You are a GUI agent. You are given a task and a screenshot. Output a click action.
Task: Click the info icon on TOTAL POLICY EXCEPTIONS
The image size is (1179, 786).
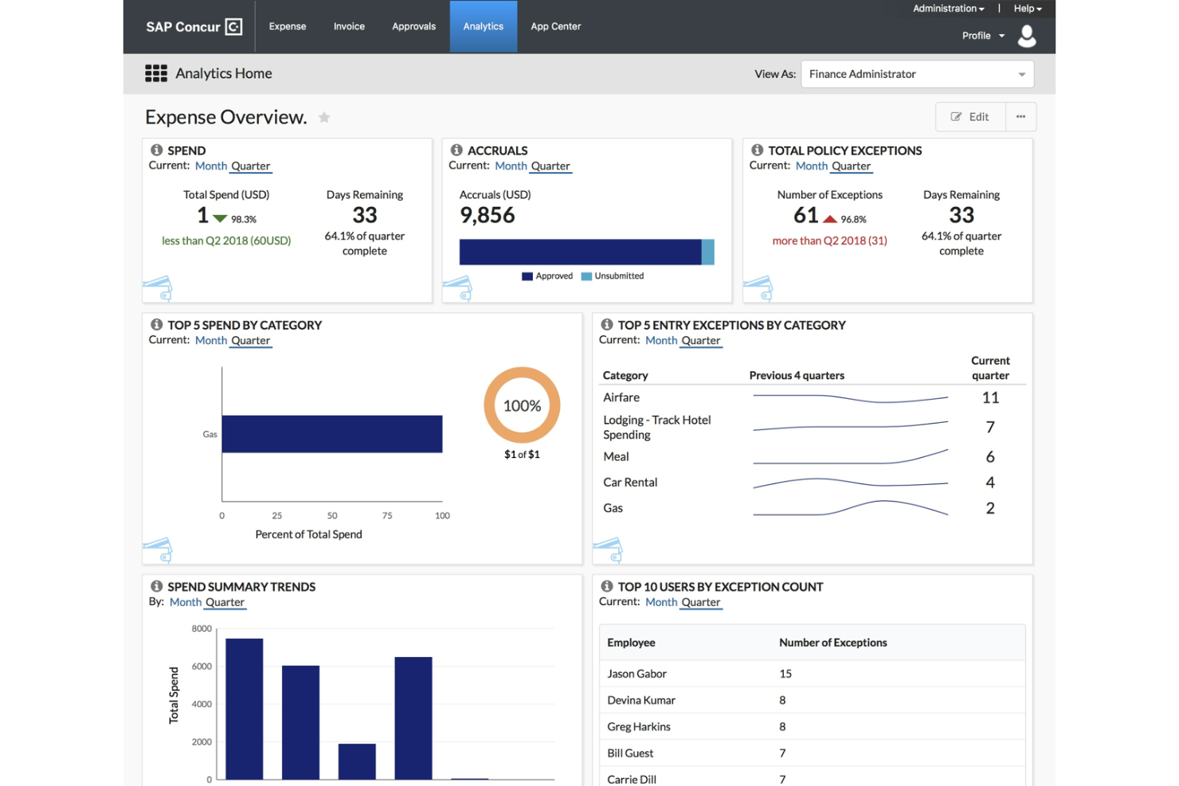755,149
